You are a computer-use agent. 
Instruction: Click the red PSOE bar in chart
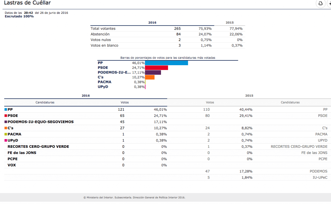click(156, 68)
